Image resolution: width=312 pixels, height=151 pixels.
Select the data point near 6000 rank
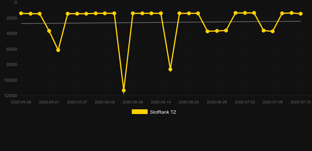point(58,50)
